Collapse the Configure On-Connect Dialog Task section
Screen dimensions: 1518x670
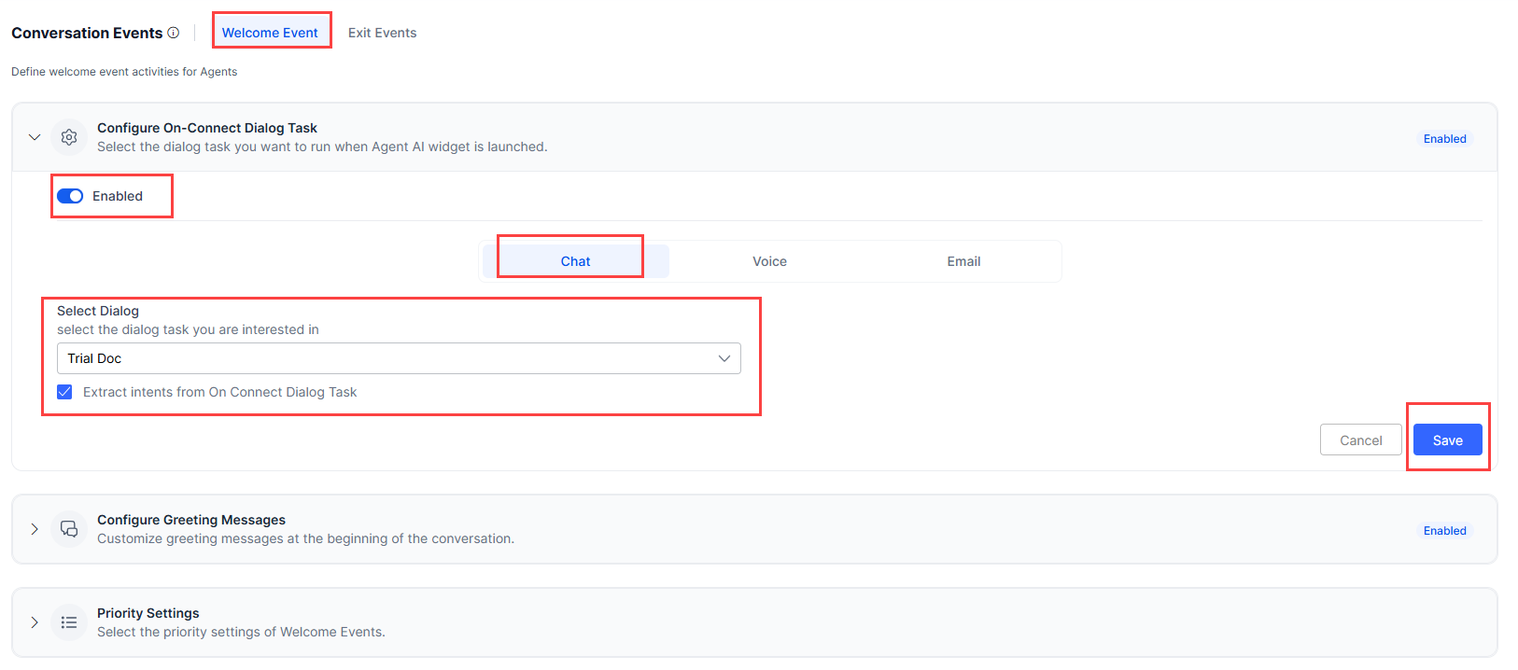35,137
